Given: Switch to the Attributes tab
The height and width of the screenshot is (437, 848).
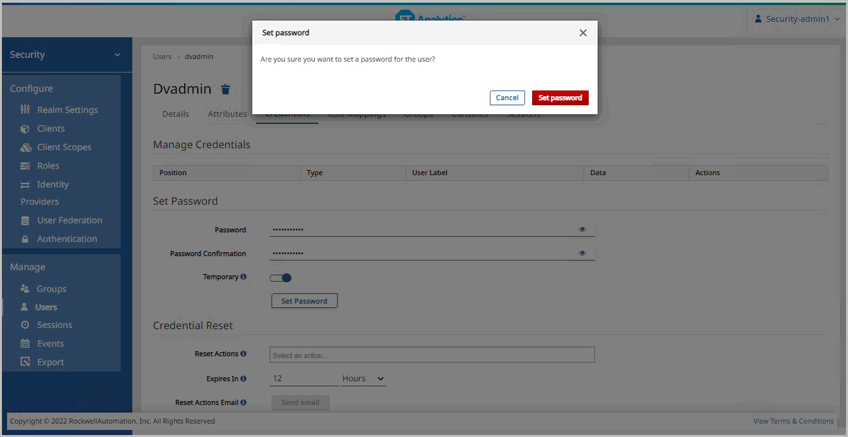Looking at the screenshot, I should pos(227,114).
